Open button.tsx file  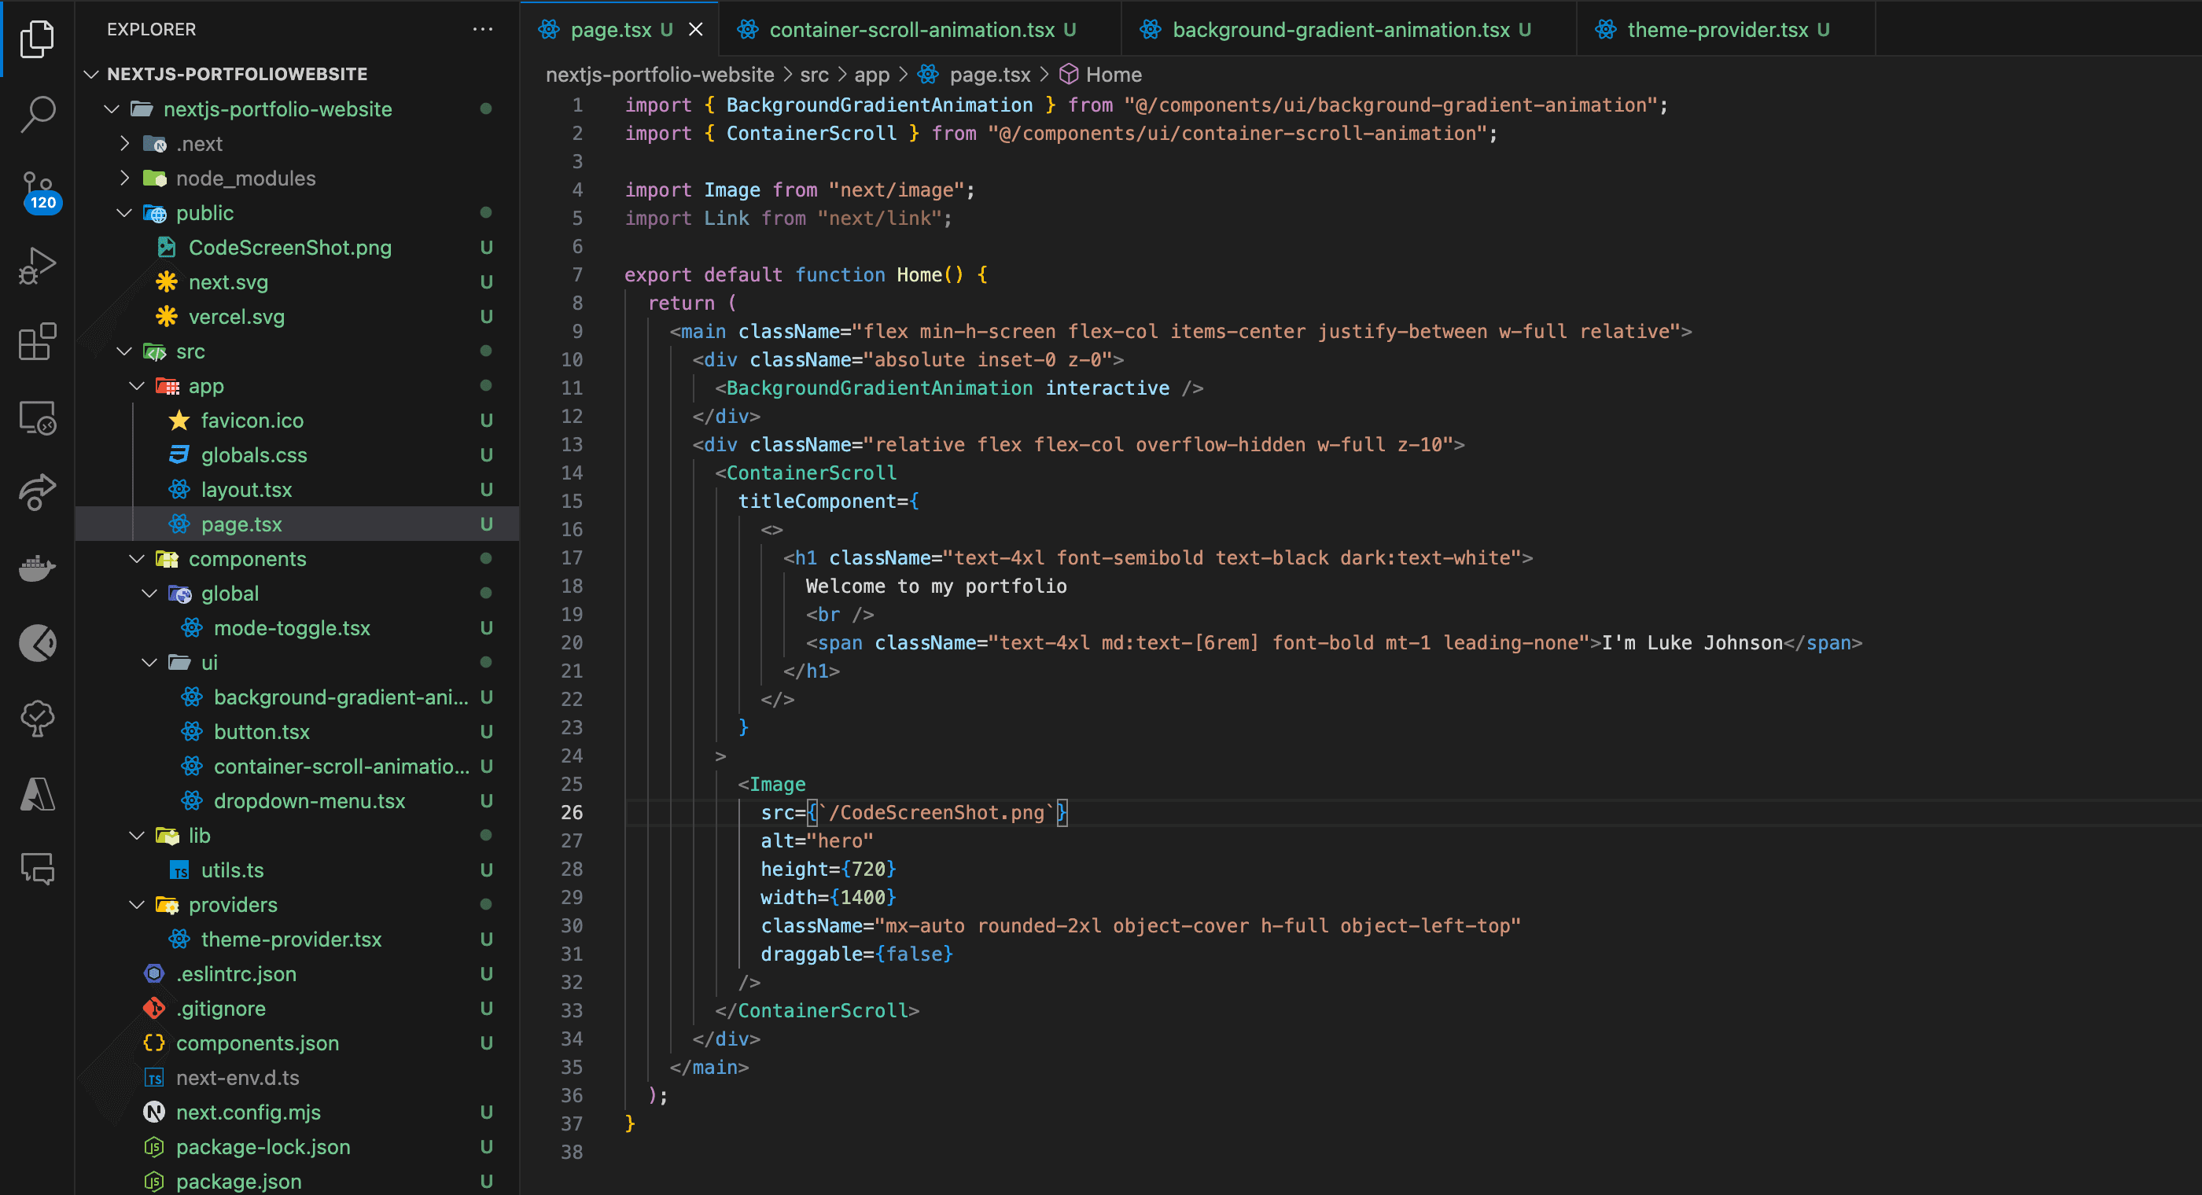coord(296,732)
